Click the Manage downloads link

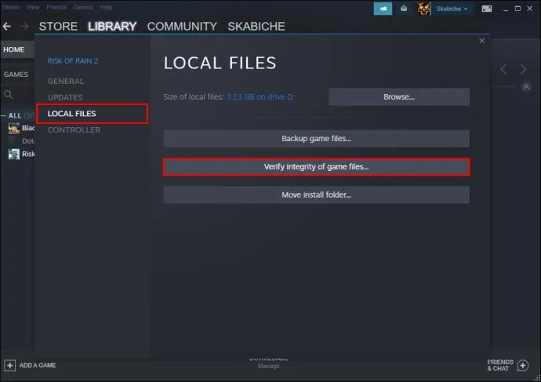[268, 366]
